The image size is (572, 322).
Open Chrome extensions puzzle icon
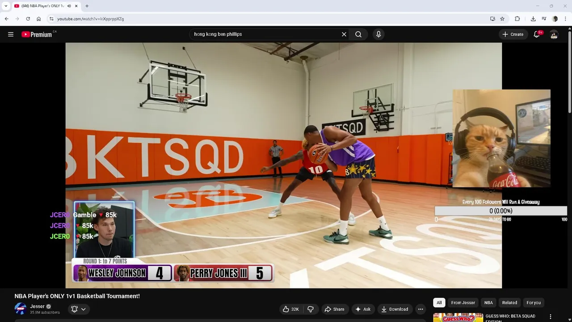(517, 19)
